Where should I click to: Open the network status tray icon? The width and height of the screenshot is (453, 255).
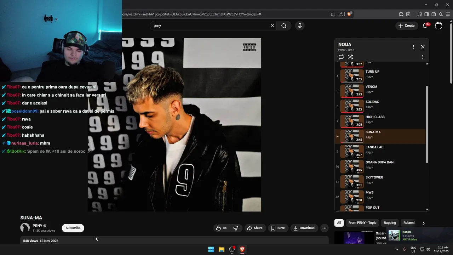click(422, 249)
